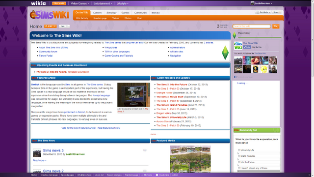This screenshot has height=177, width=314.
Task: Click the Facebook Like button
Action: [247, 47]
